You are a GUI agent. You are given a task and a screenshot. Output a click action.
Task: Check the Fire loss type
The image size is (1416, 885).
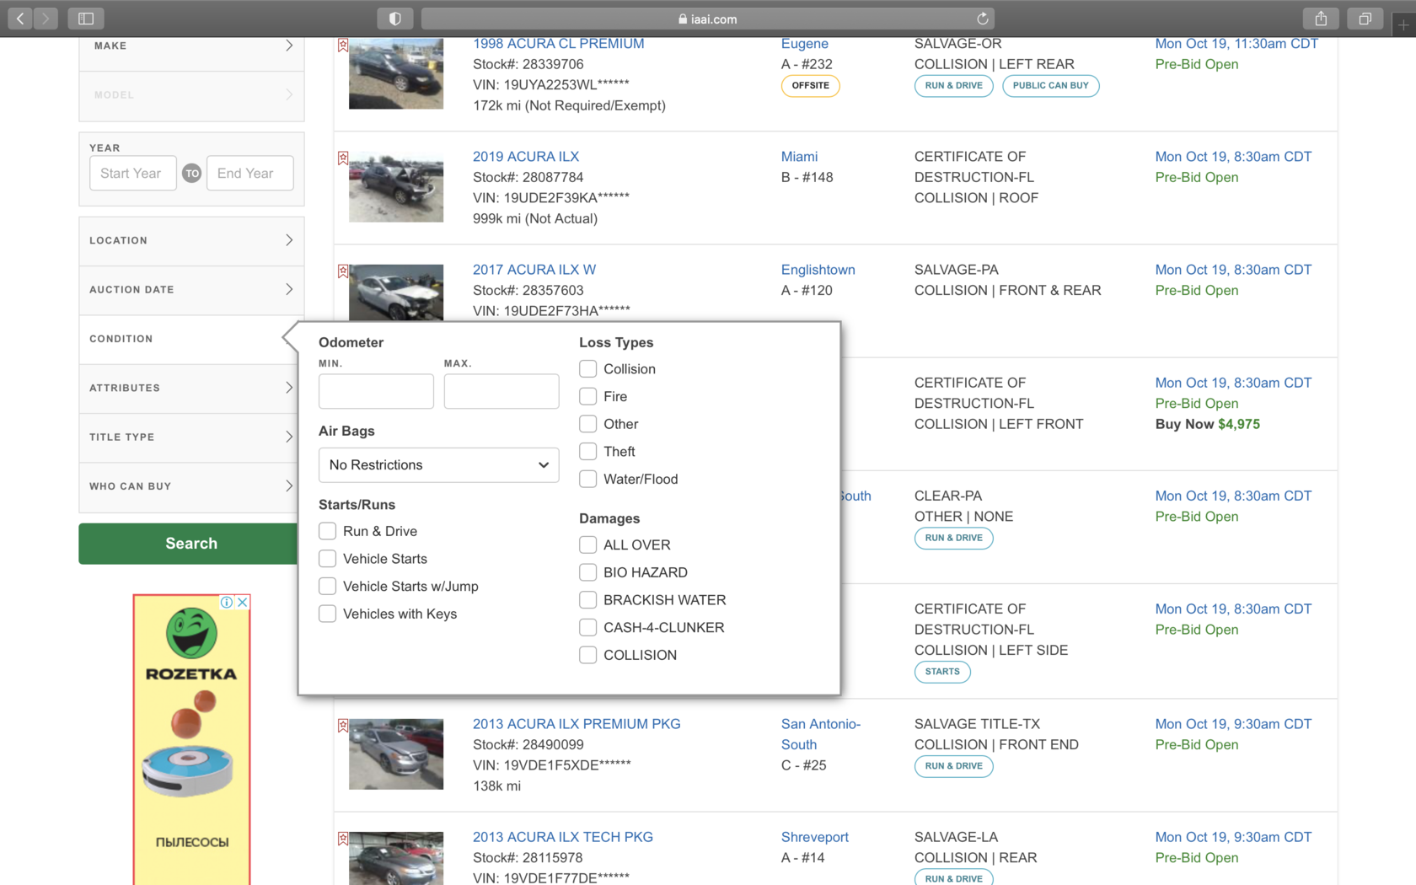(588, 396)
